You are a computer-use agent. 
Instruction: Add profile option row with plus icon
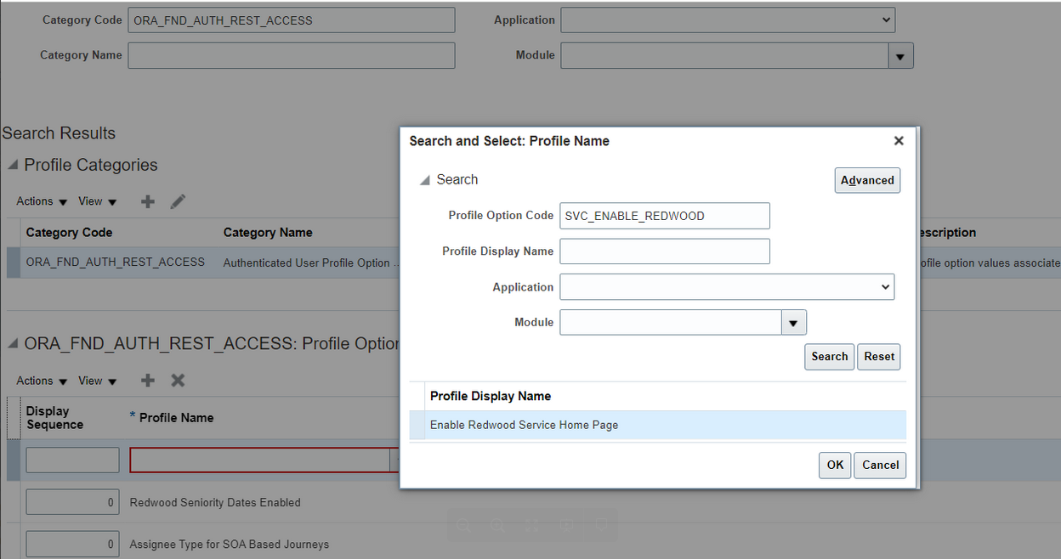click(x=148, y=381)
